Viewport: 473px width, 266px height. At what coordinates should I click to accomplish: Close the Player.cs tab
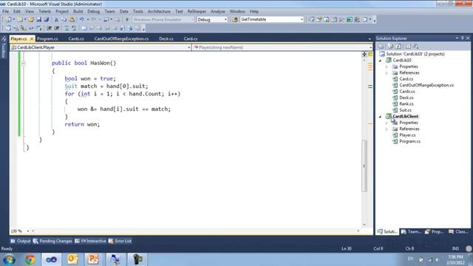32,39
